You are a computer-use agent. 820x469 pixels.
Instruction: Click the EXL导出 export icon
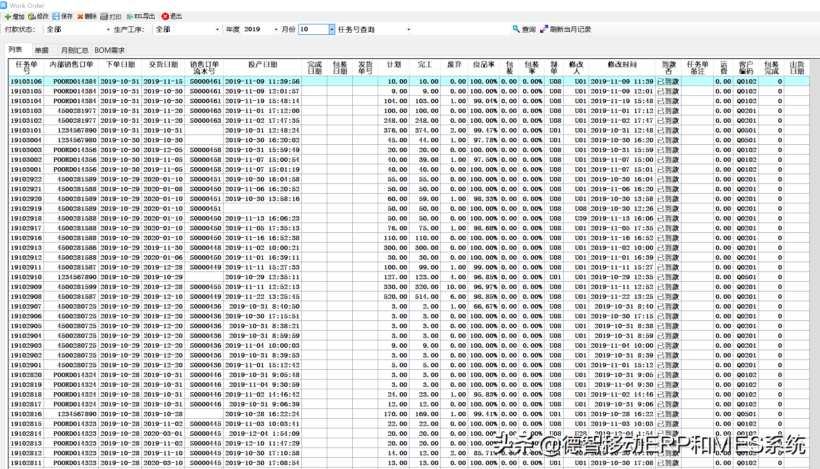(x=130, y=17)
